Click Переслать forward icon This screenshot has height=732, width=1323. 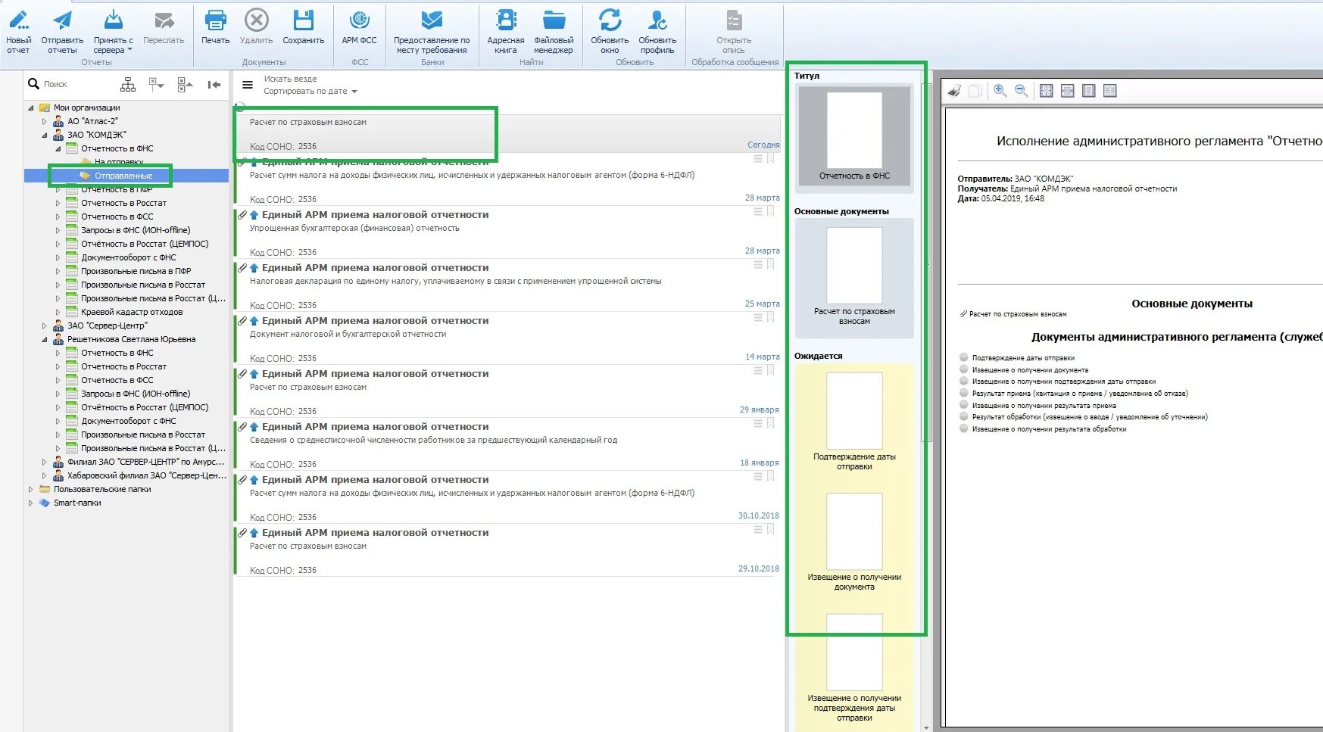point(164,20)
